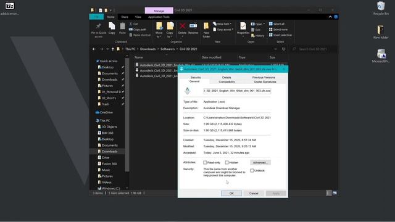Switch to Security tab in Properties
Viewport: 395px width, 222px height.
pyautogui.click(x=196, y=78)
